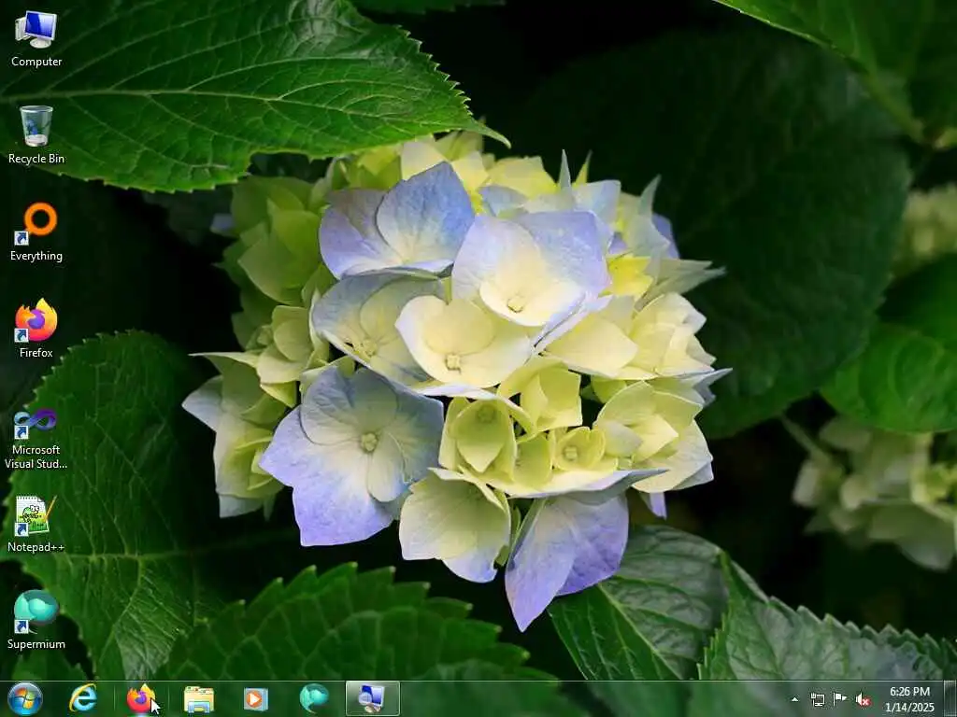Launch Supermium from the taskbar
This screenshot has height=717, width=957.
pos(314,698)
